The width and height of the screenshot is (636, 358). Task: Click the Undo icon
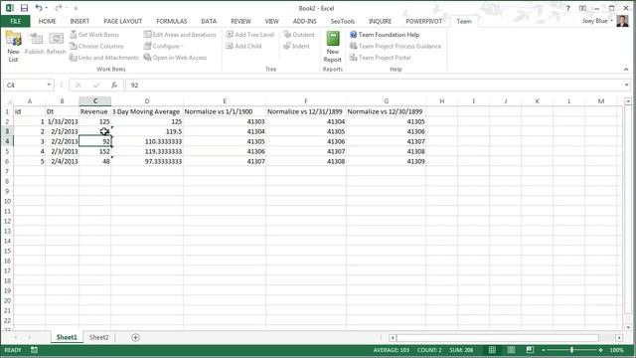click(x=39, y=8)
